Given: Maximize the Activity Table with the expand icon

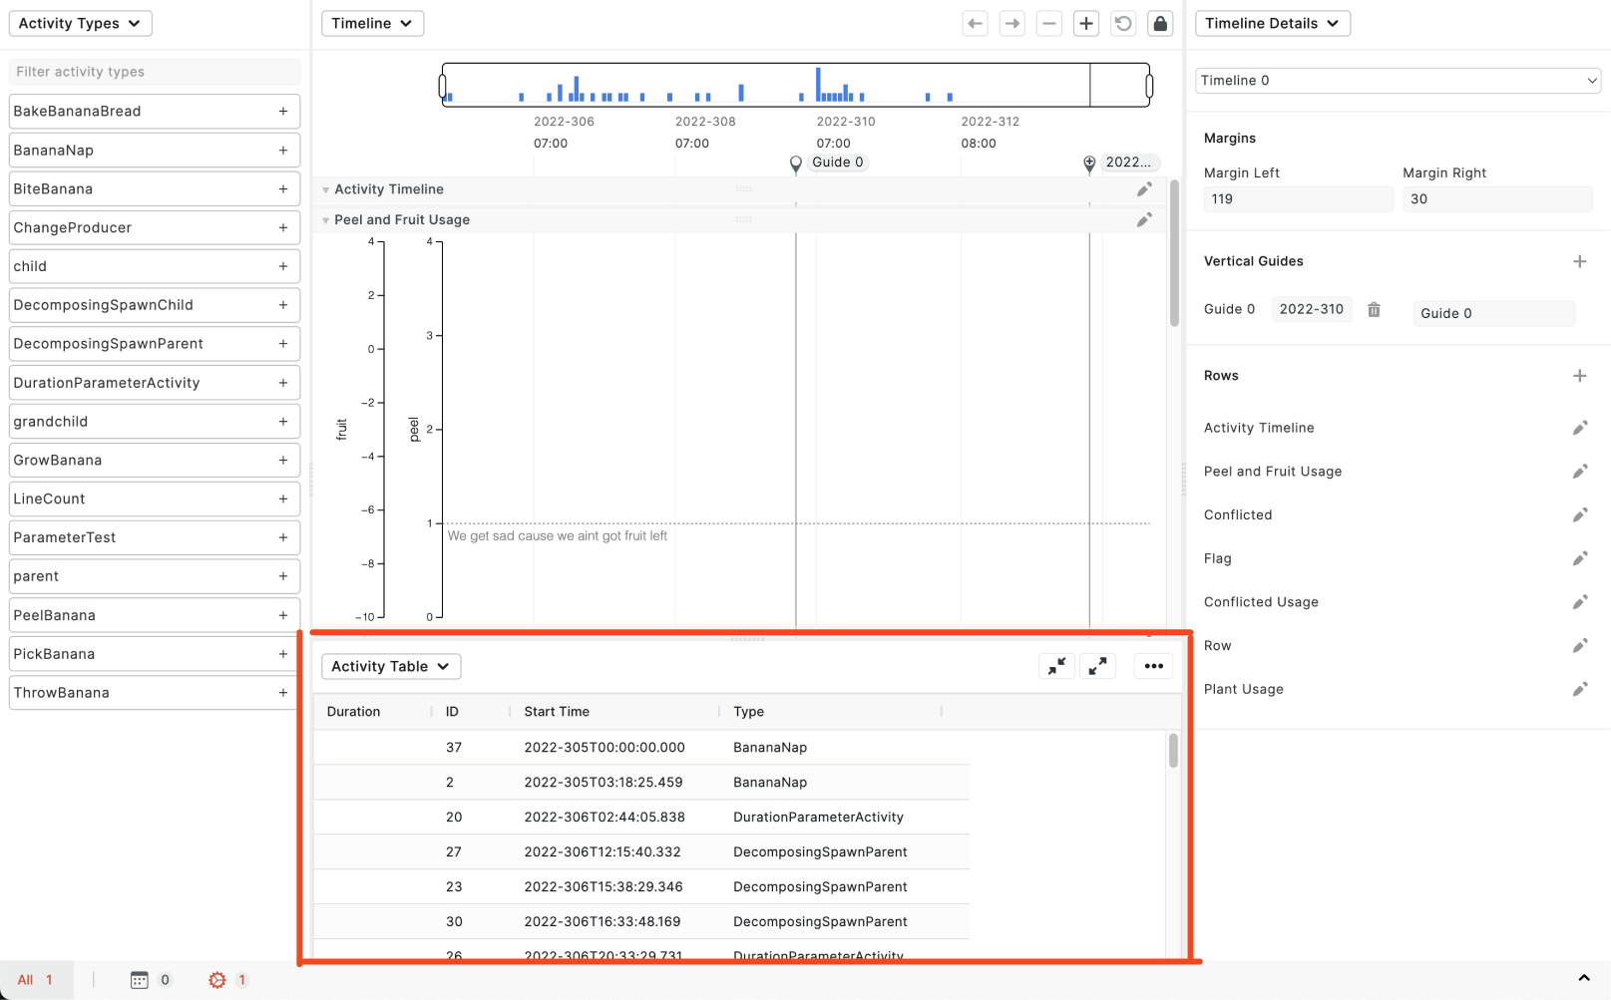Looking at the screenshot, I should [x=1097, y=666].
